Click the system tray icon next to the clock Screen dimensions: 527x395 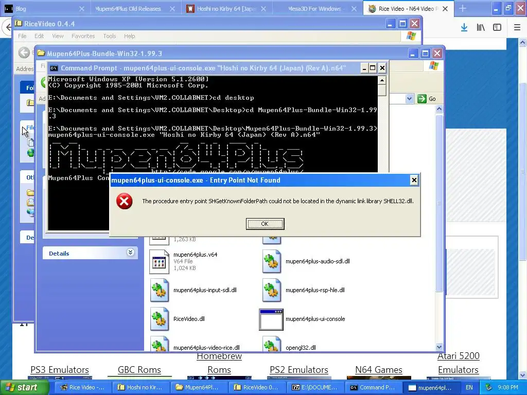pyautogui.click(x=489, y=388)
